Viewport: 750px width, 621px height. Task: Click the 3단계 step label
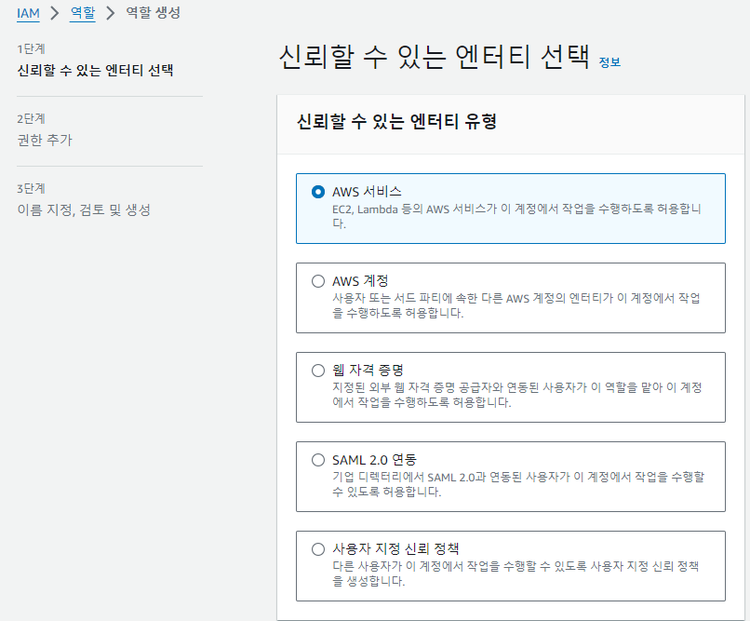tap(31, 188)
